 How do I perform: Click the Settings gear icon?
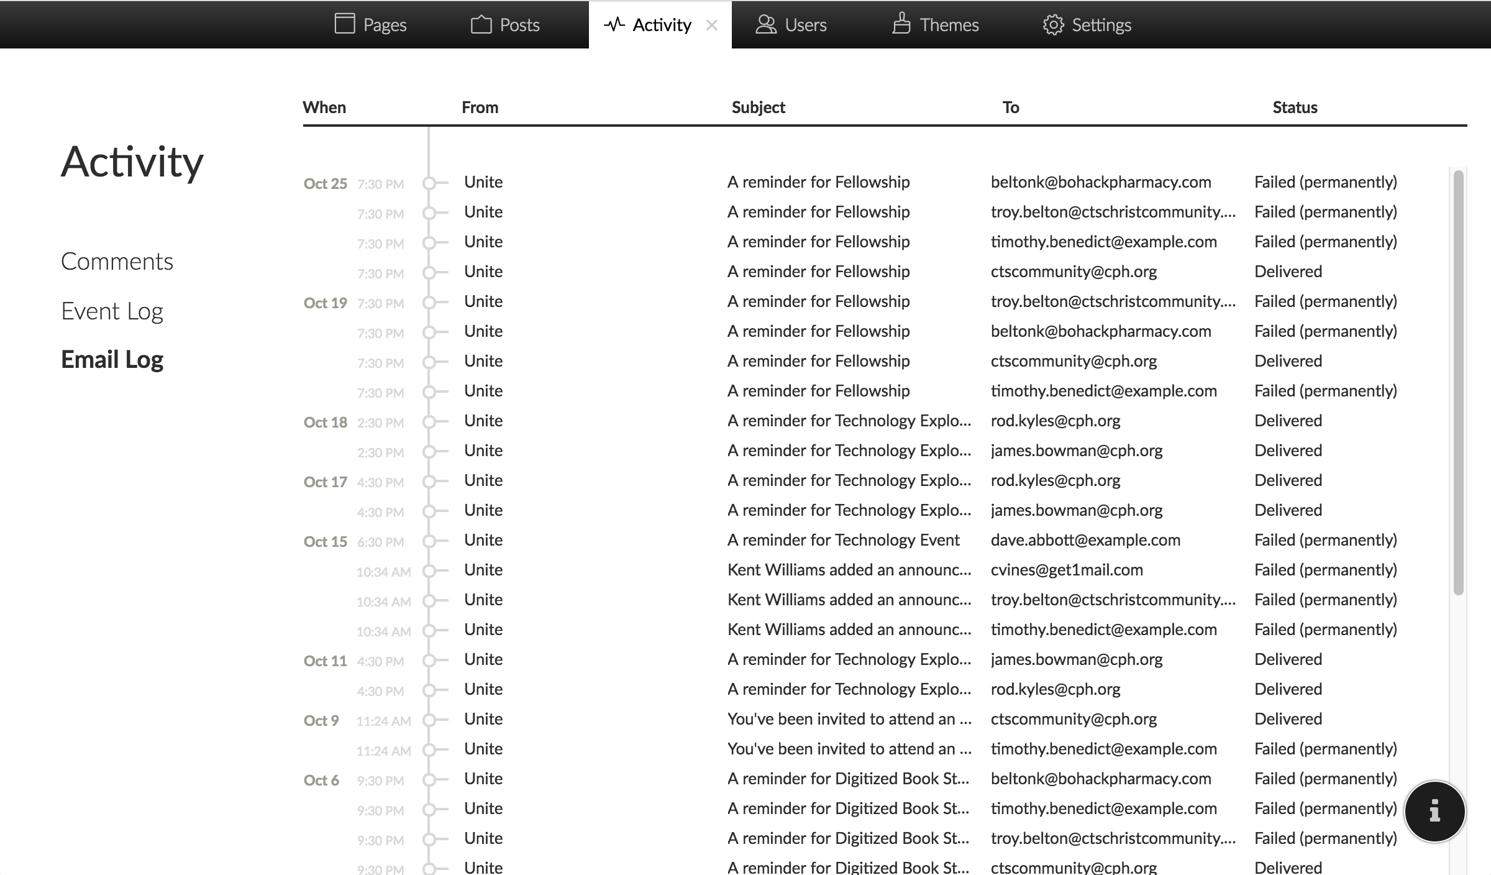pyautogui.click(x=1051, y=23)
